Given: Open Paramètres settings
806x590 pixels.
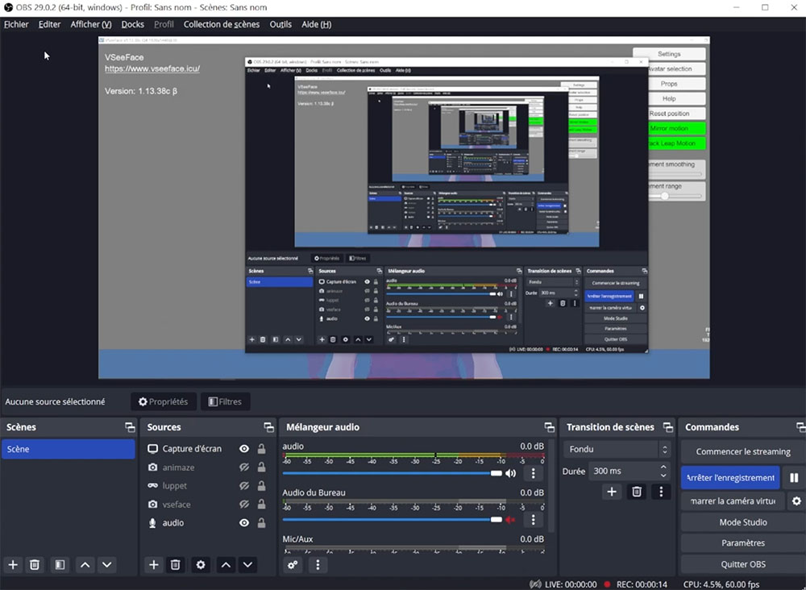Looking at the screenshot, I should [743, 542].
